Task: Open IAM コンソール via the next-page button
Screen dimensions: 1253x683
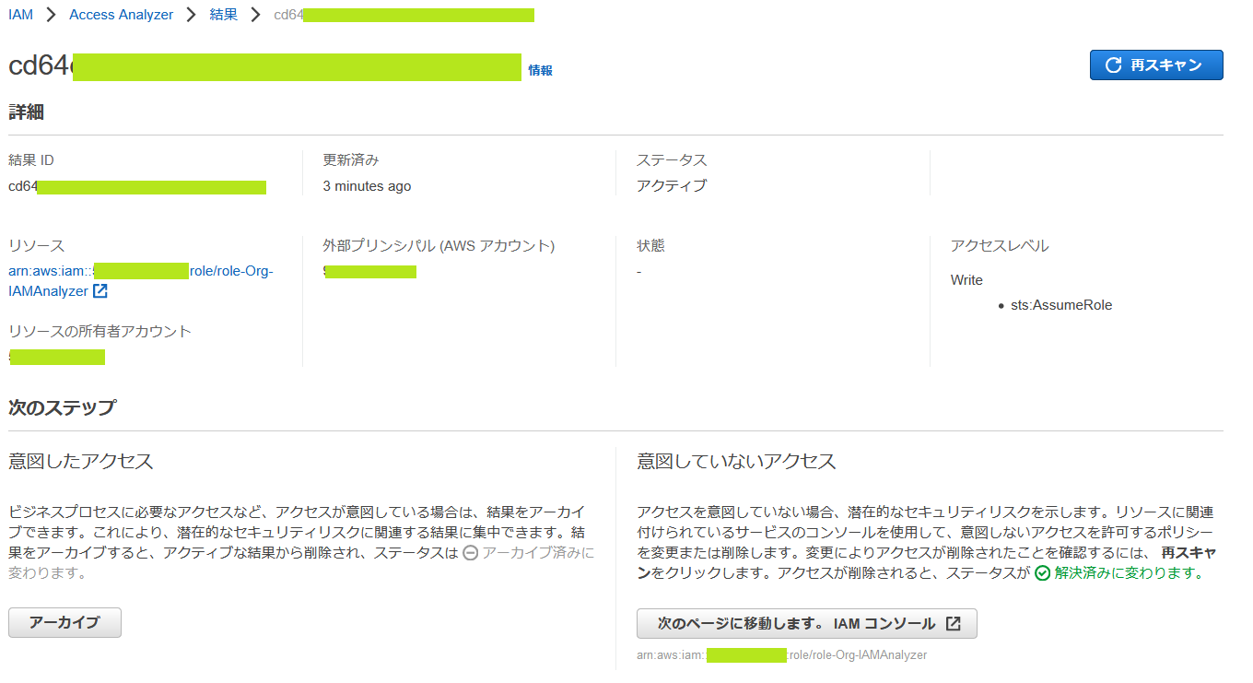Action: (807, 624)
